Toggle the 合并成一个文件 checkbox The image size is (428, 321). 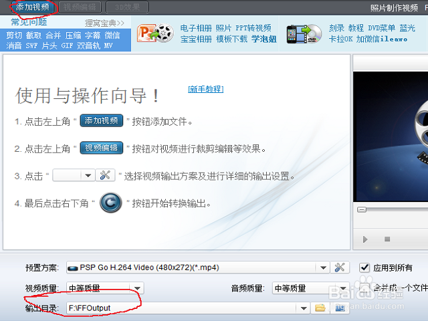(x=364, y=288)
